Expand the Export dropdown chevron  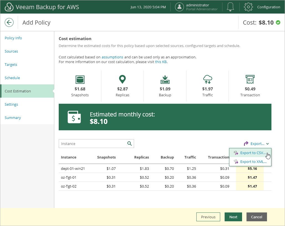(x=268, y=144)
